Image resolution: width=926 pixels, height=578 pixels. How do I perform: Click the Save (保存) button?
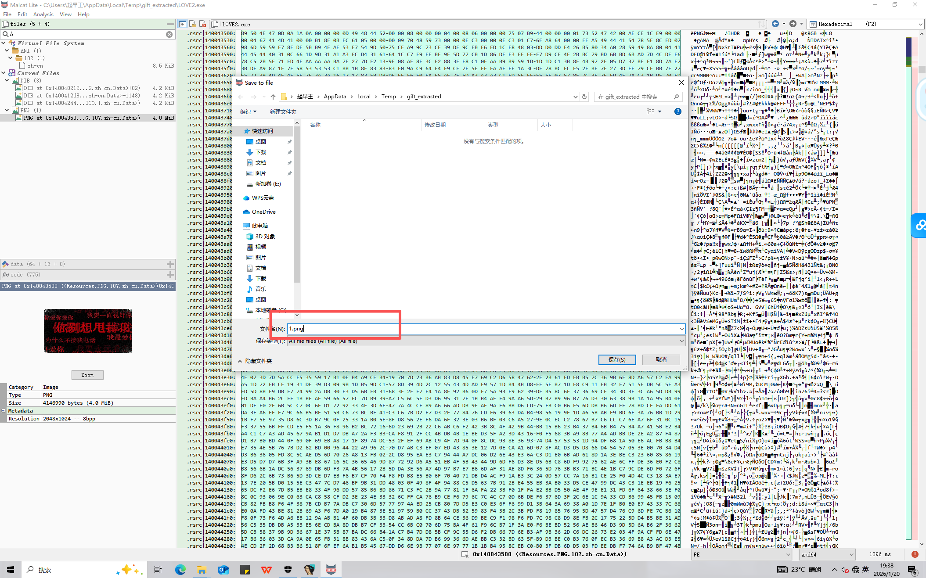617,360
